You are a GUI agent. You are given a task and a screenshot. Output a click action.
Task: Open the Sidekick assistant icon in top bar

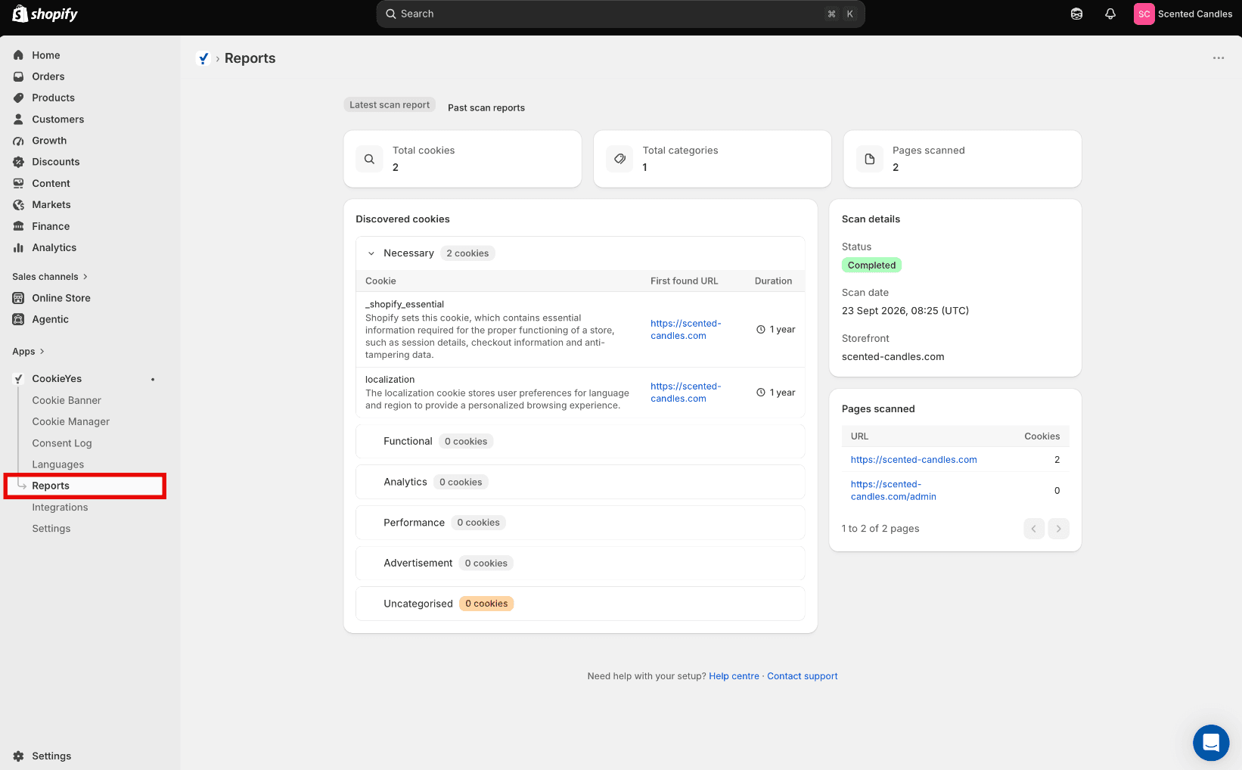(1076, 14)
